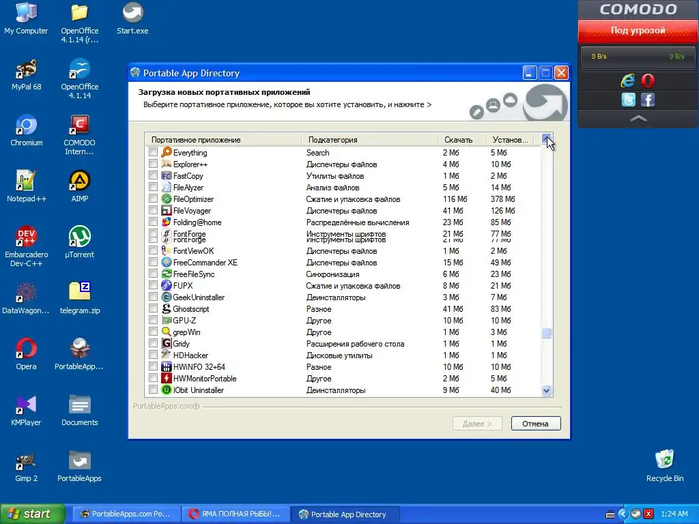Tick the FontViewOK checkbox

point(153,250)
